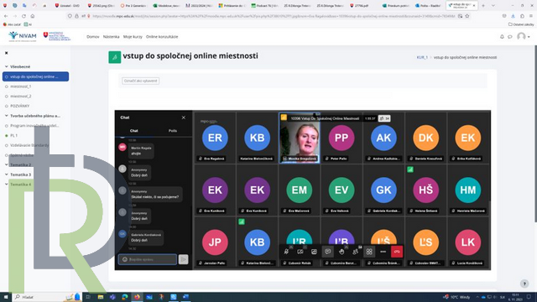
Task: Open the participants list icon
Action: pyautogui.click(x=356, y=252)
